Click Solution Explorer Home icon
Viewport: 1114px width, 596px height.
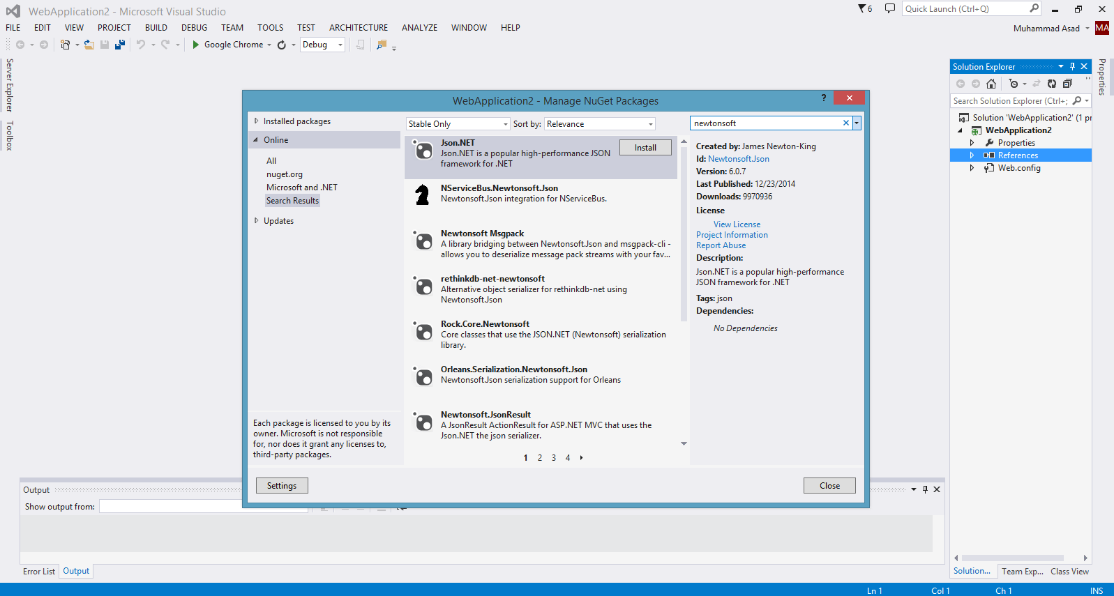[991, 84]
